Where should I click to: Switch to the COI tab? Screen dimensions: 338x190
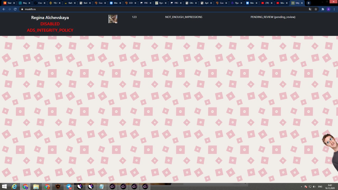[131, 3]
